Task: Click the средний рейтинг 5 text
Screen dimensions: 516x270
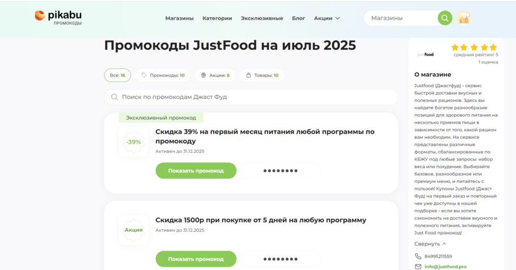Action: pos(476,55)
